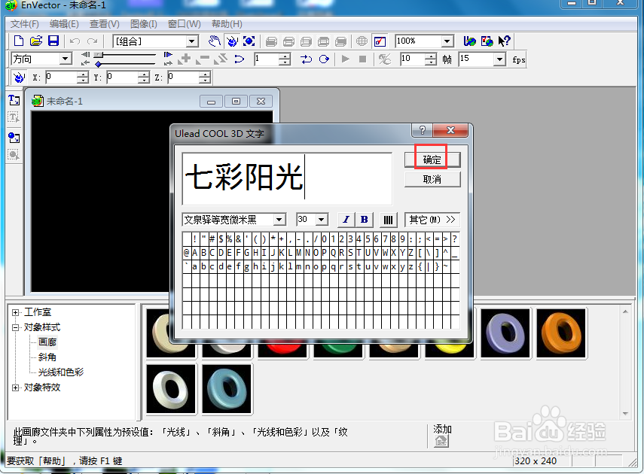Undo the last action
644x474 pixels.
click(75, 41)
